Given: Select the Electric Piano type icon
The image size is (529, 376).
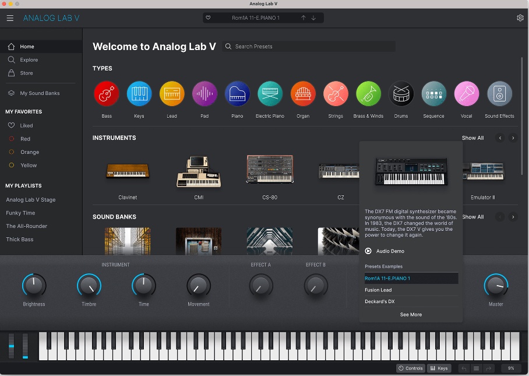Looking at the screenshot, I should [x=270, y=93].
